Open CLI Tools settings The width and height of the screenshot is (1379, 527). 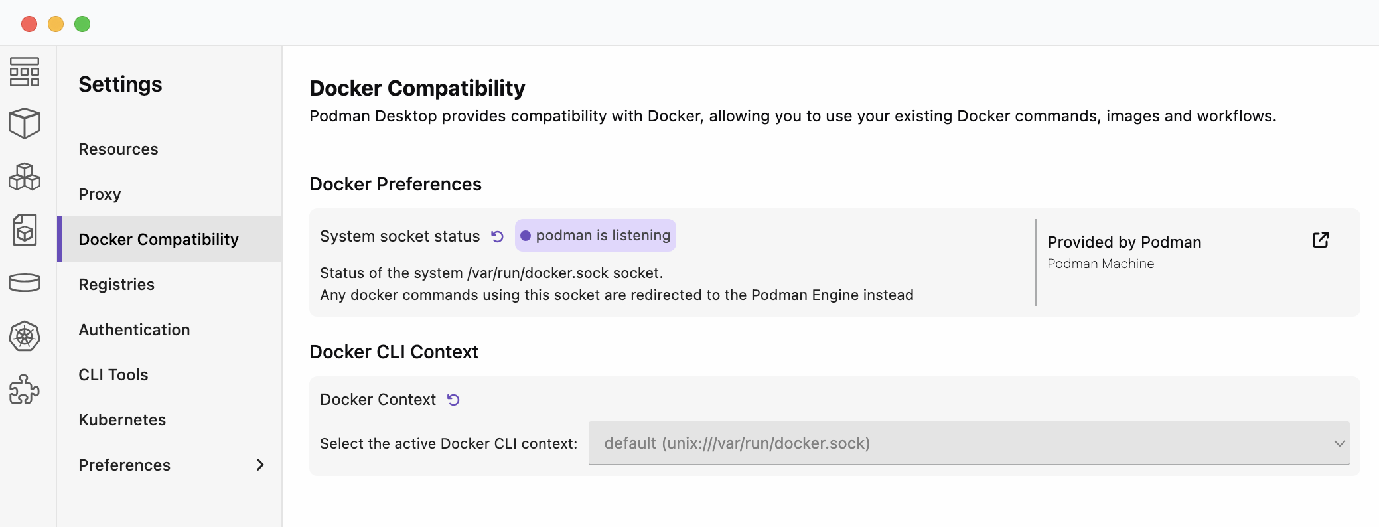tap(113, 375)
